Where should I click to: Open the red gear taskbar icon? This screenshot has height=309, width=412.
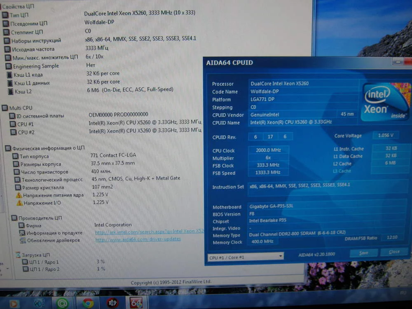112,303
